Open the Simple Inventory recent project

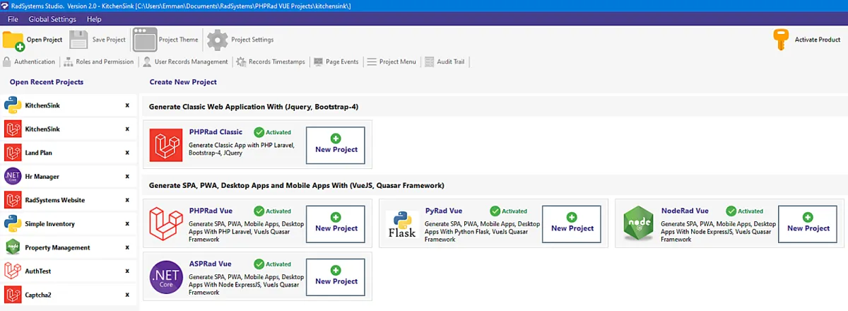click(x=49, y=224)
